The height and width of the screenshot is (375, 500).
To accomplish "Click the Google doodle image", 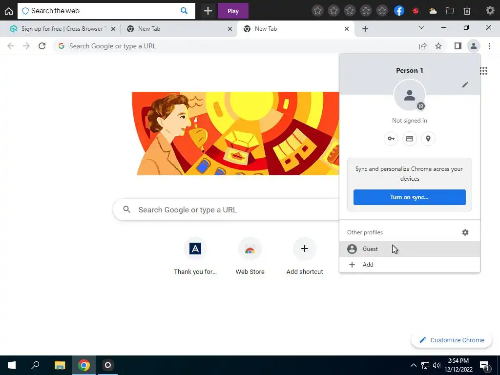I will (236, 133).
